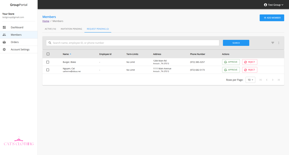Approve Blake Burger's membership request

click(231, 62)
